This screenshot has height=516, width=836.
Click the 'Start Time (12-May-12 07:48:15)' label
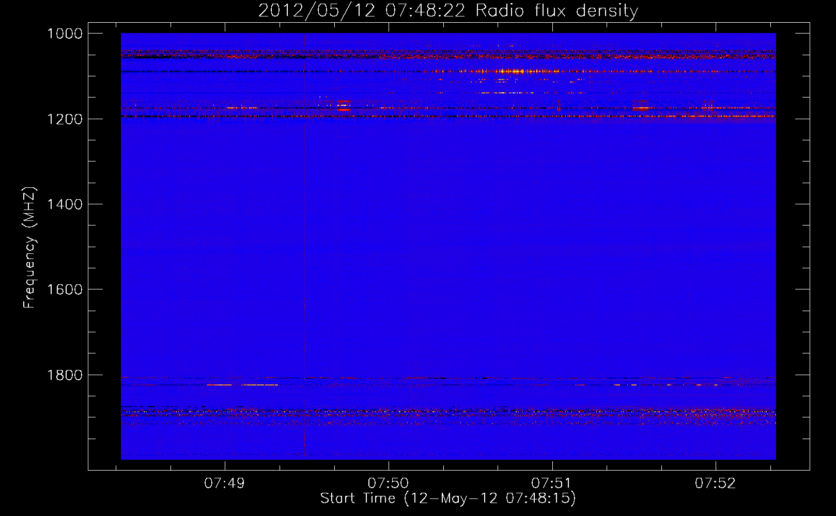(448, 498)
